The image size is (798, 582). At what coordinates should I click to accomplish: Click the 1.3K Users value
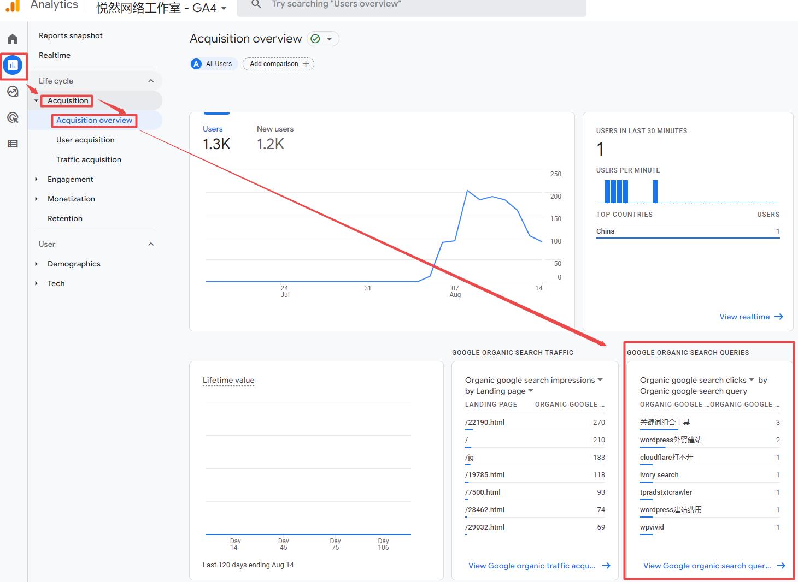click(x=216, y=144)
